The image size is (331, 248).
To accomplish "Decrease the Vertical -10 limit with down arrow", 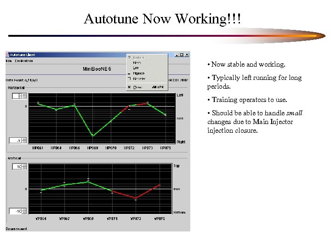I will point(24,213).
